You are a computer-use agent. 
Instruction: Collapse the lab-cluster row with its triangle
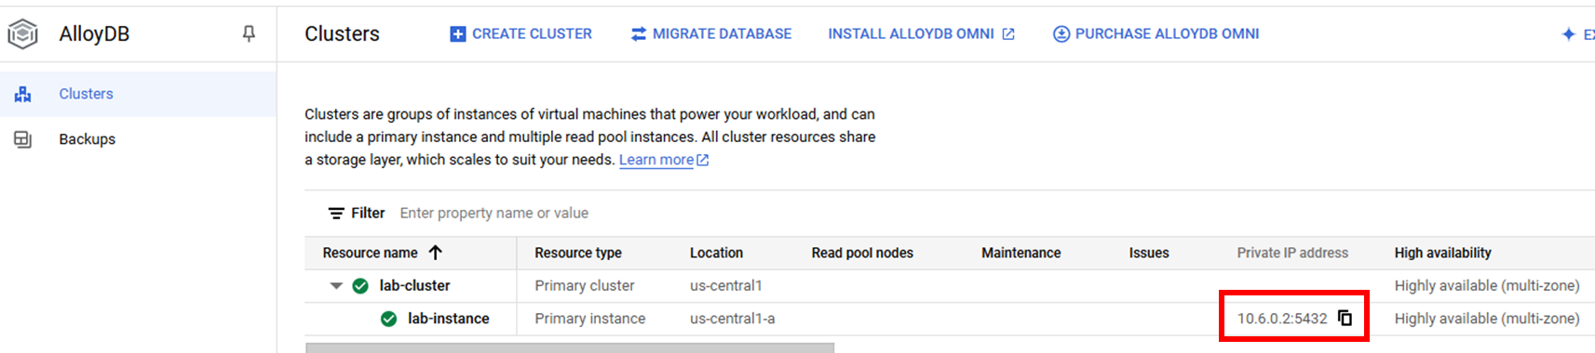click(336, 286)
